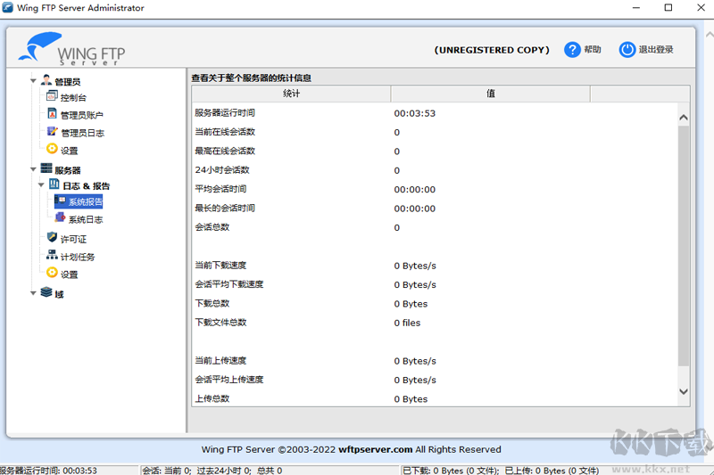Click the 平均会话时间 row
Image resolution: width=714 pixels, height=475 pixels.
[x=435, y=189]
